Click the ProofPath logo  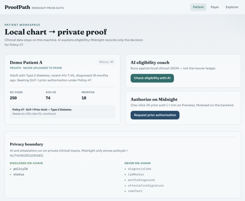(x=17, y=7)
